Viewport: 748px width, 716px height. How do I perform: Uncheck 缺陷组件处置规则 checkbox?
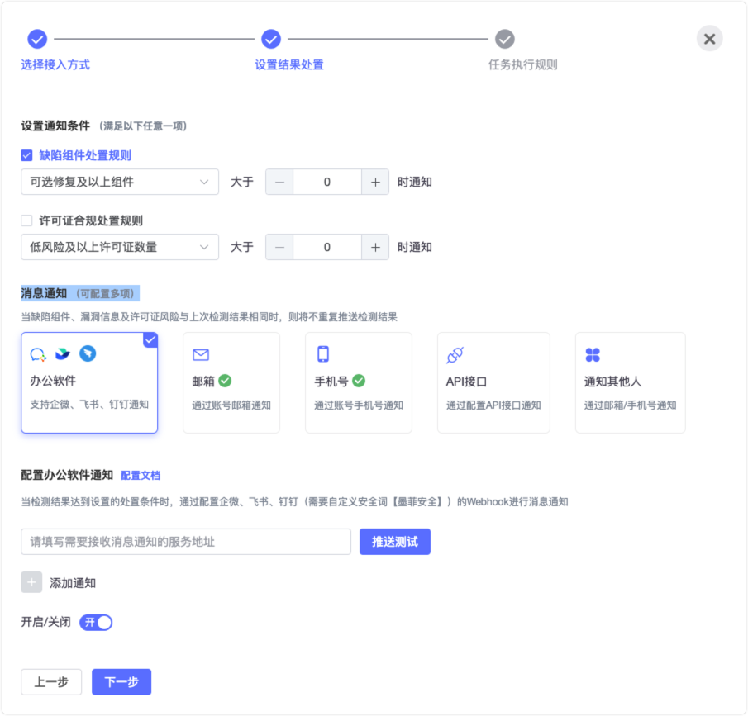click(26, 155)
